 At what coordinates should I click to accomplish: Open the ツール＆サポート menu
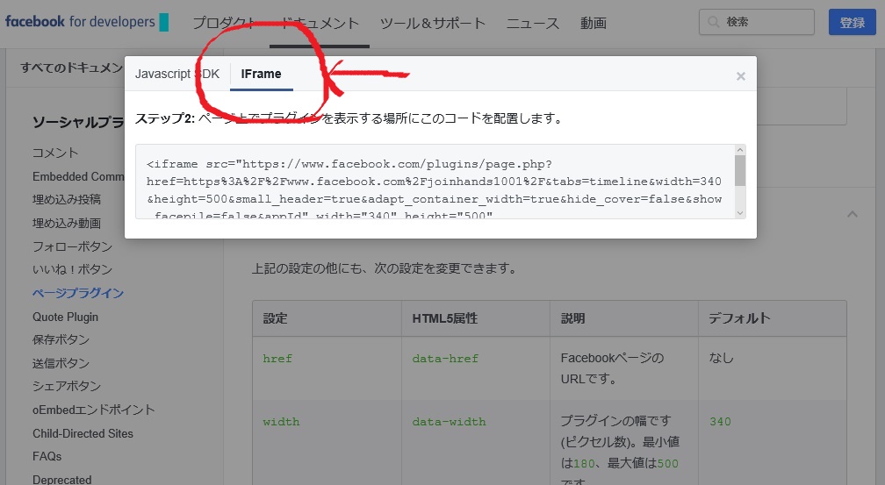[x=432, y=23]
